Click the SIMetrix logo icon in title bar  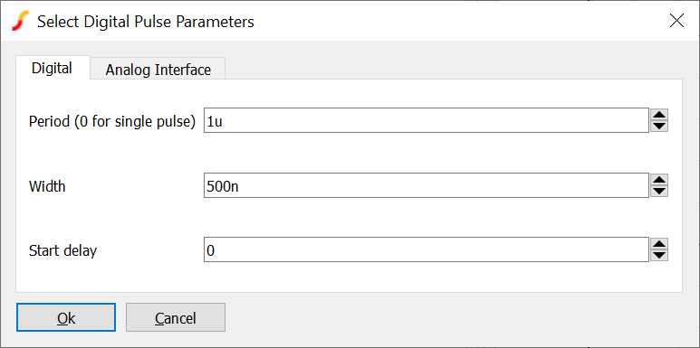pos(21,21)
